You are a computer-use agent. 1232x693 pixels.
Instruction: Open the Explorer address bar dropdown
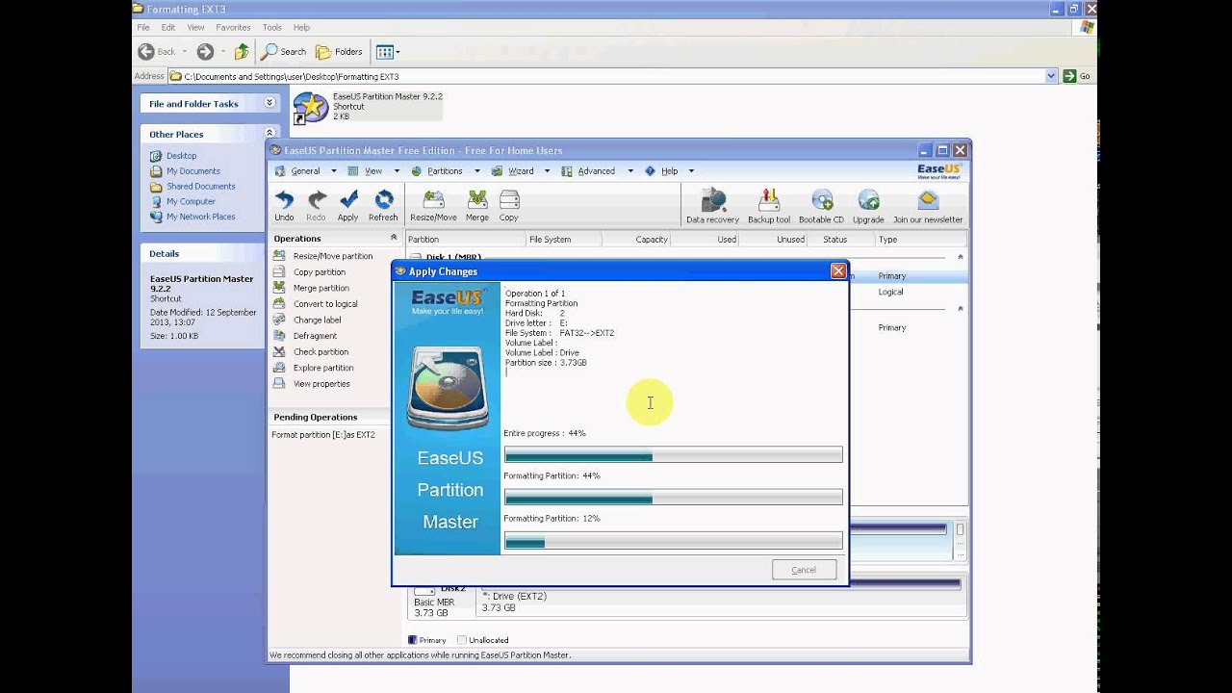pos(1050,76)
